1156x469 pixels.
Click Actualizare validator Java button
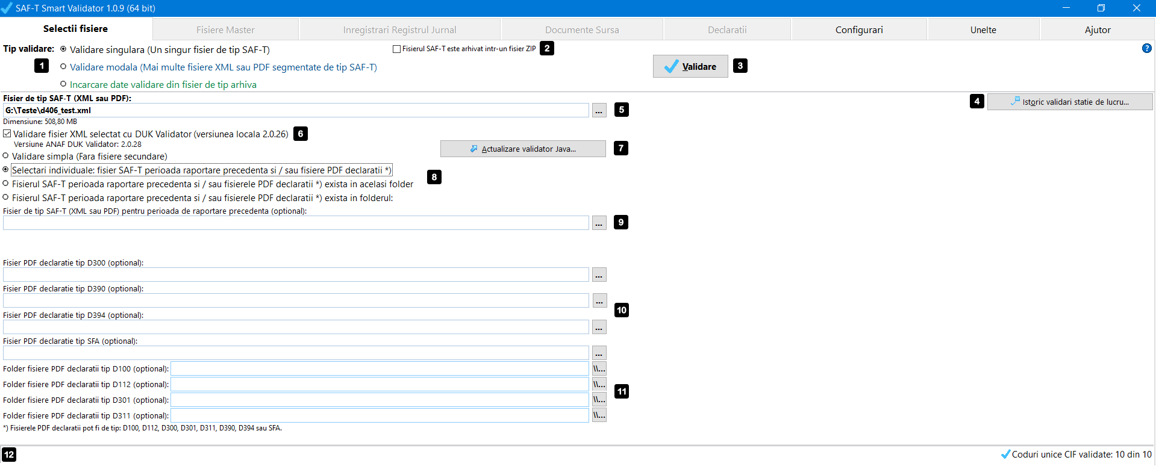pos(523,149)
